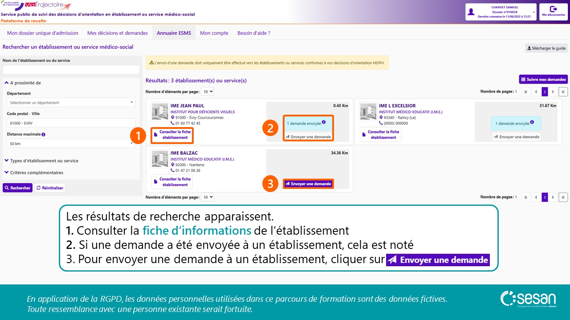Click the user profile avatar icon
This screenshot has width=570, height=320.
click(471, 12)
